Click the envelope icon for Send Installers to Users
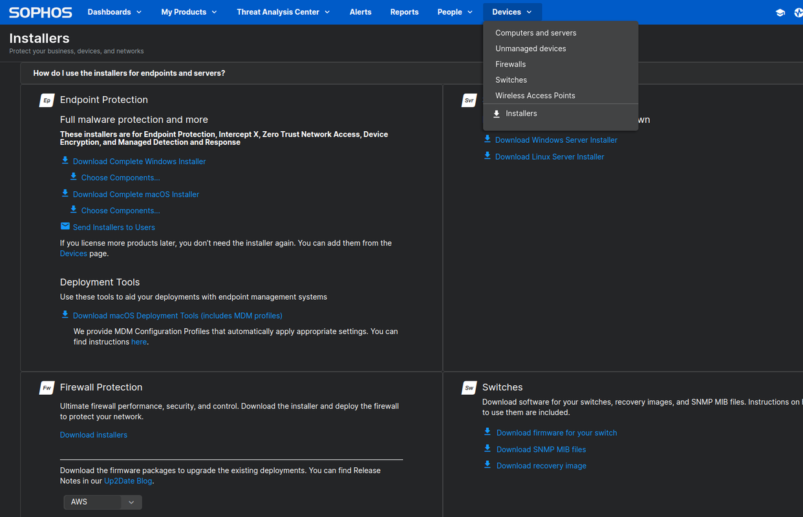 tap(65, 226)
